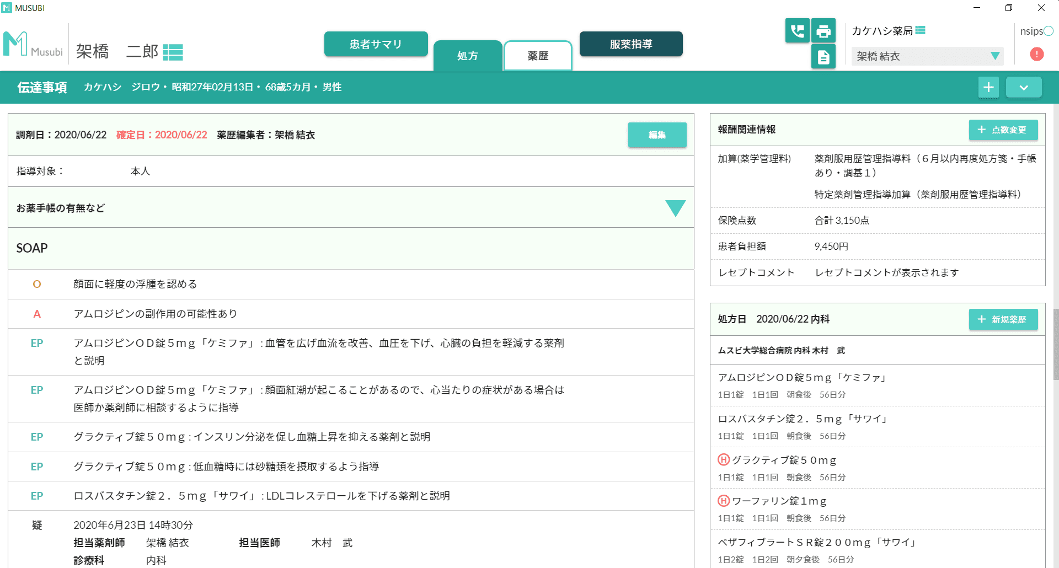The image size is (1059, 568).
Task: Click 患者負担額 9,450円
Action: click(x=878, y=247)
